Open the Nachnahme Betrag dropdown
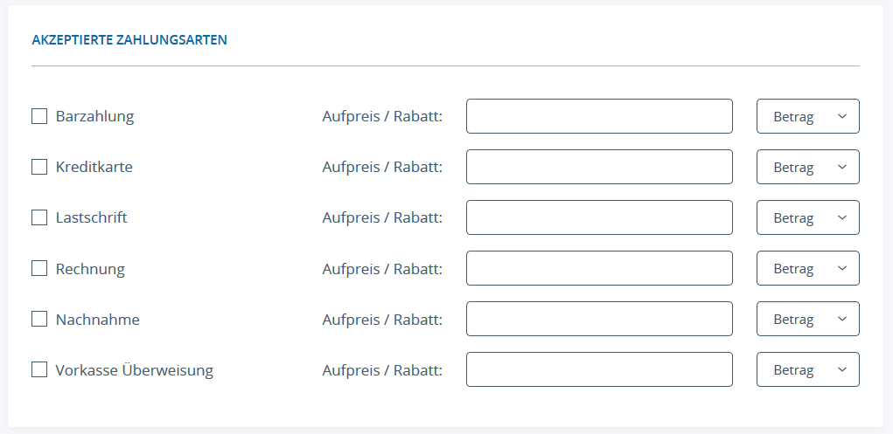This screenshot has height=434, width=893. click(807, 319)
